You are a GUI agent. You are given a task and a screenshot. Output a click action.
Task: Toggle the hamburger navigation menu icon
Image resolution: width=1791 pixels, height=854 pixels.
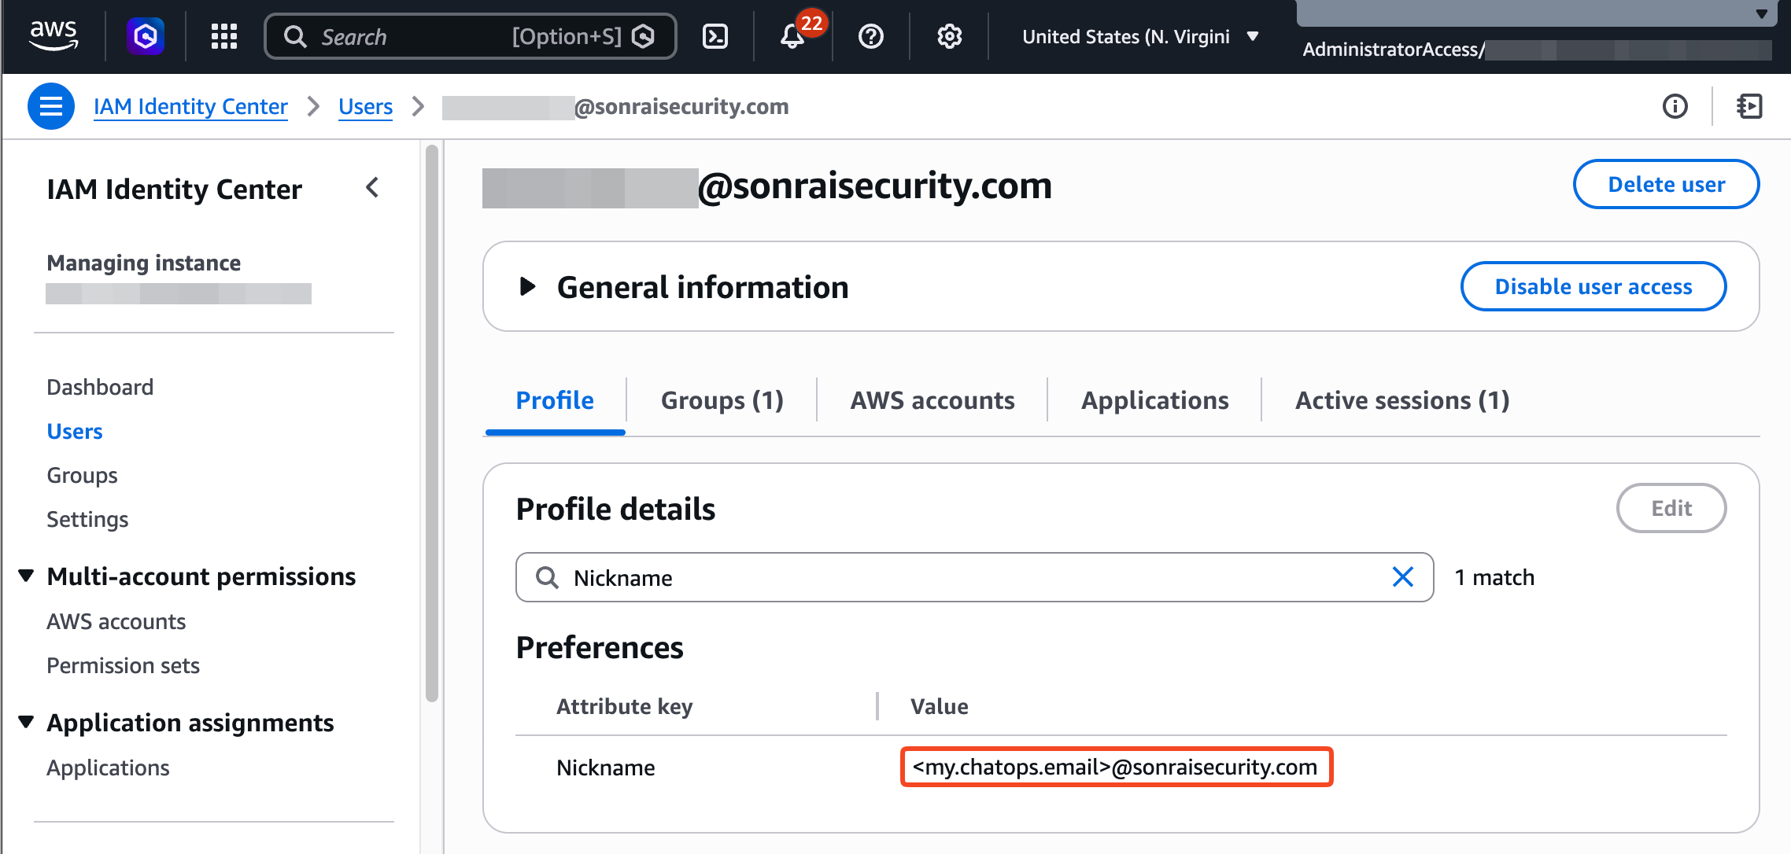[51, 106]
